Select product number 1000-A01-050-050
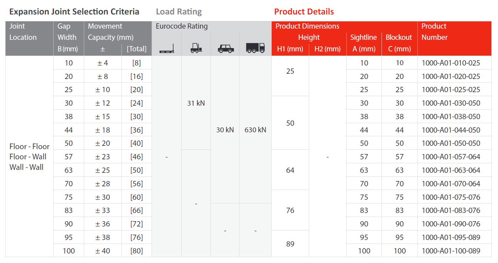This screenshot has width=498, height=263. point(451,143)
